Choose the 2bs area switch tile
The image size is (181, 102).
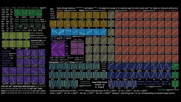(x=13, y=44)
